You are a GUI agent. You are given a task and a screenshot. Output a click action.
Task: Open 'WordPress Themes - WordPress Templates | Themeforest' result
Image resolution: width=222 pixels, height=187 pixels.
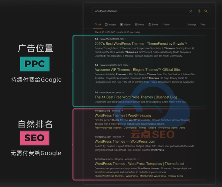click(139, 164)
